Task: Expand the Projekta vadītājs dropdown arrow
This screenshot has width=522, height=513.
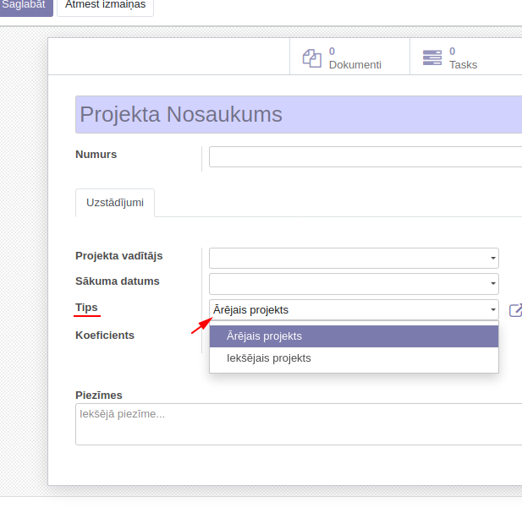Action: point(492,259)
